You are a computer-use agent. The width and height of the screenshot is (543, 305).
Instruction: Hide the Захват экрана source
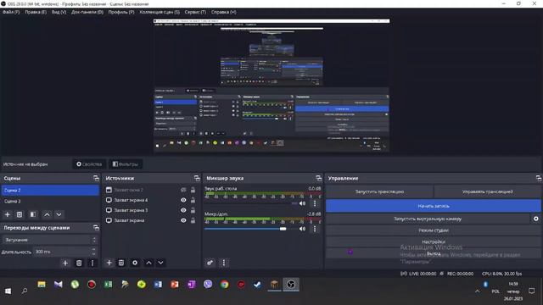[x=183, y=220]
